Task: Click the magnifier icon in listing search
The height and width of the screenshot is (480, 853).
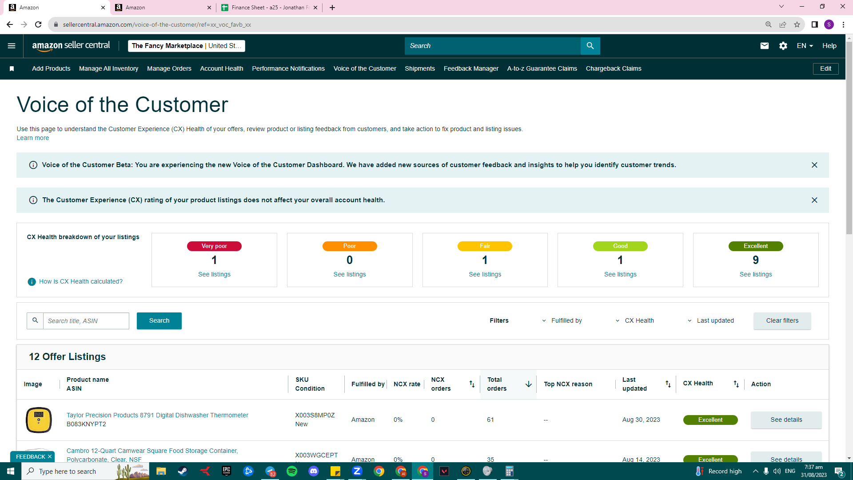Action: click(x=35, y=320)
